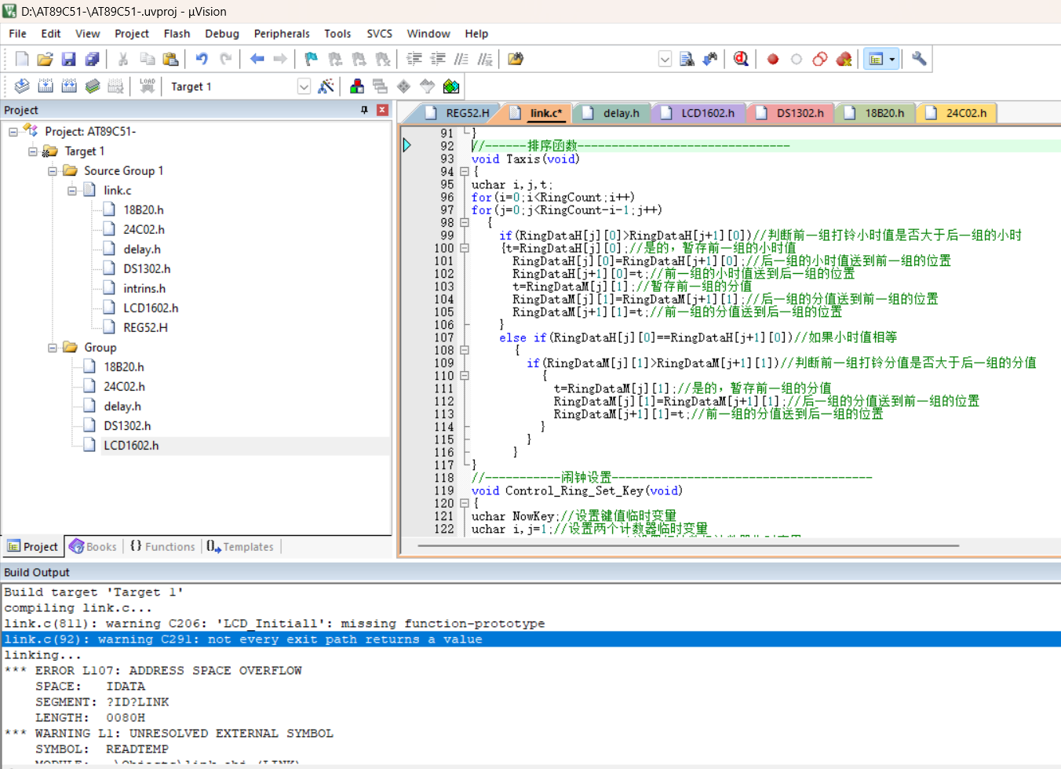Collapse the Target 1 tree node

click(x=33, y=151)
